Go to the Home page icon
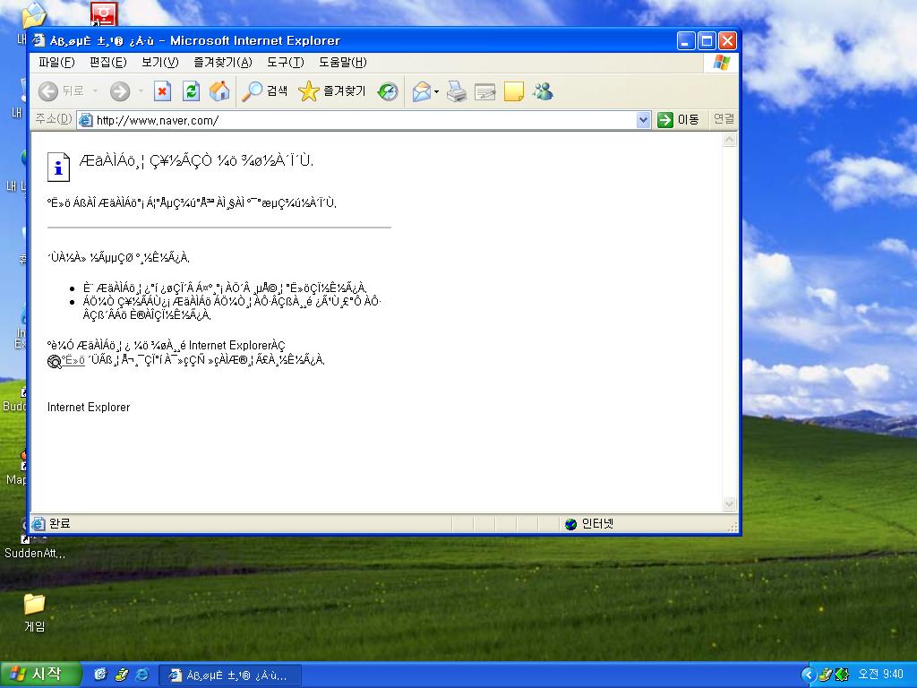The height and width of the screenshot is (688, 917). point(219,91)
